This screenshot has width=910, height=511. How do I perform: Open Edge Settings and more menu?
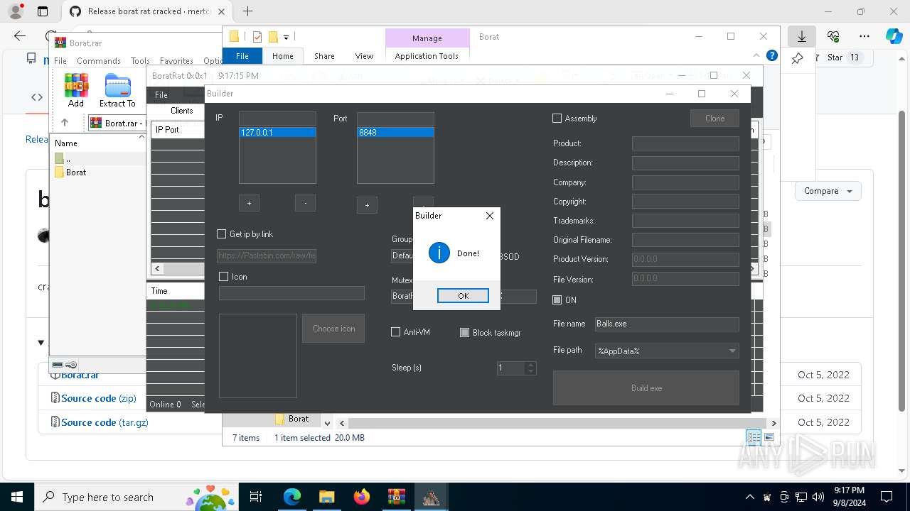(x=864, y=36)
